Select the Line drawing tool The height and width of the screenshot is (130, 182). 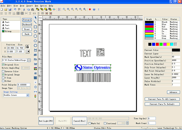point(35,22)
